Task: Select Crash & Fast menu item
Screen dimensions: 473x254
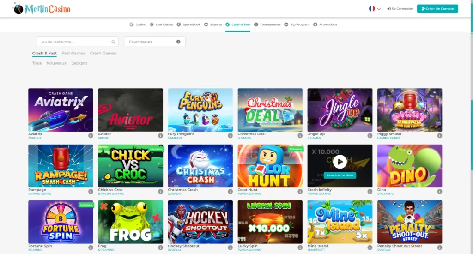Action: [238, 24]
